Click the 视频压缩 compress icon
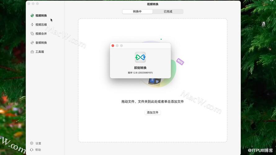This screenshot has height=155, width=276. (32, 25)
